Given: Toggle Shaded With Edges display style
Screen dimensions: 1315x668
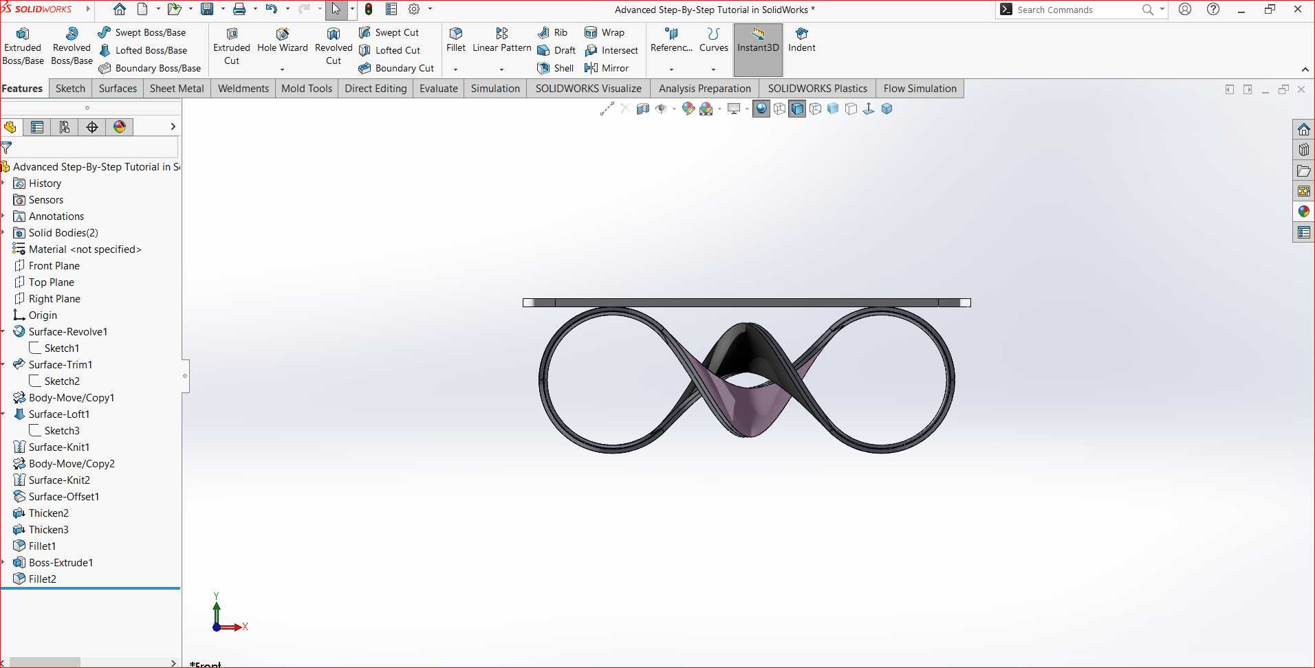Looking at the screenshot, I should point(797,109).
